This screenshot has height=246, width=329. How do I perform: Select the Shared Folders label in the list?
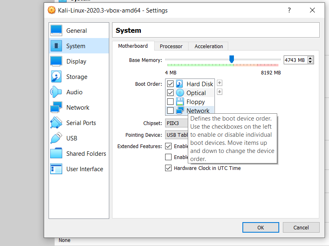click(x=86, y=153)
